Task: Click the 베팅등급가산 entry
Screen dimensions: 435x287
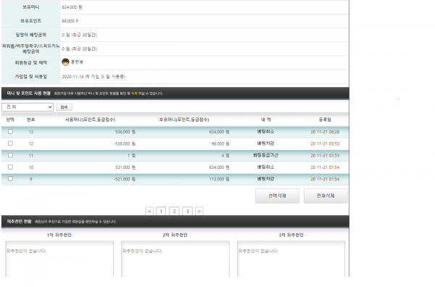Action: [x=266, y=155]
